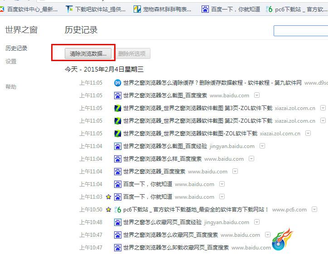
Task: Click Baidu favicon of 上午11:03 百度一下 entry
Action: tap(117, 197)
